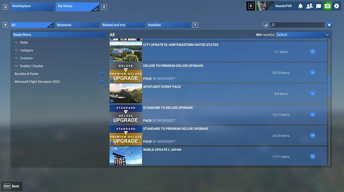Click the '804 result(s)' count text
Screen dimensions: 344x192
(265, 35)
